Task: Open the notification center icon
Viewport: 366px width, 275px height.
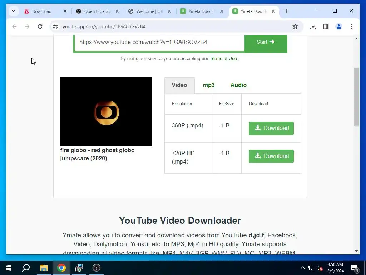Action: [355, 268]
